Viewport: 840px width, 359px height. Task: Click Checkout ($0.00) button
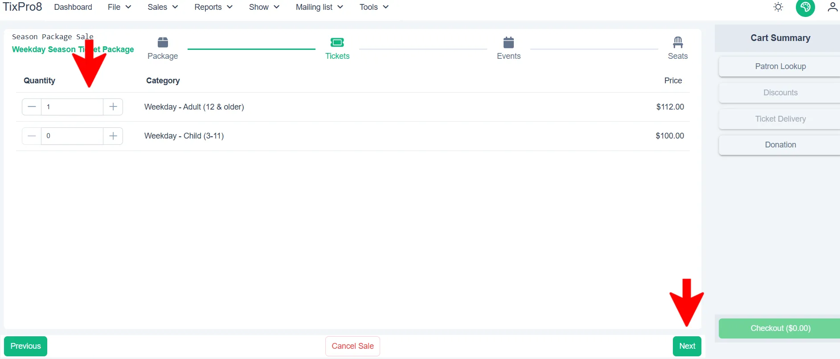point(780,328)
